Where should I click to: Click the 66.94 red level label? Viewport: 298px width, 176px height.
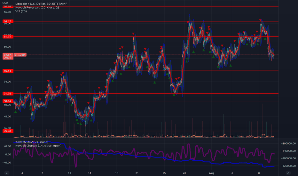point(7,7)
